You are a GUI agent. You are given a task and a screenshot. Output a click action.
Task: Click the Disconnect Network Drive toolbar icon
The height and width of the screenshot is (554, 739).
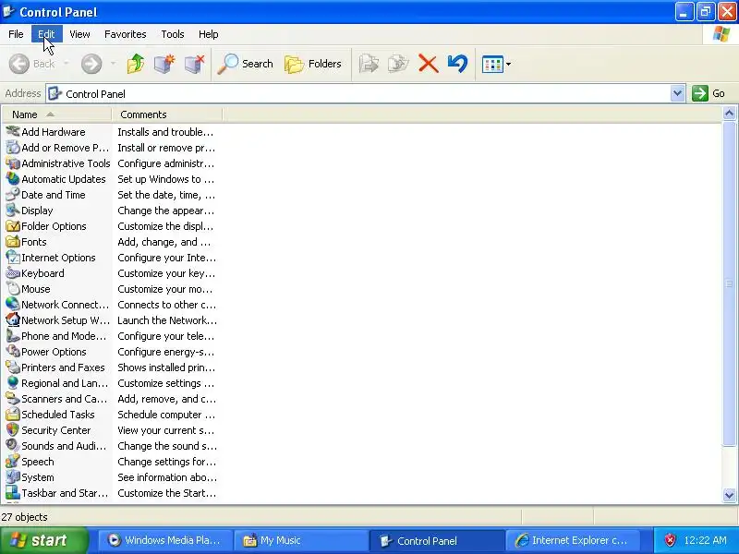coord(194,64)
